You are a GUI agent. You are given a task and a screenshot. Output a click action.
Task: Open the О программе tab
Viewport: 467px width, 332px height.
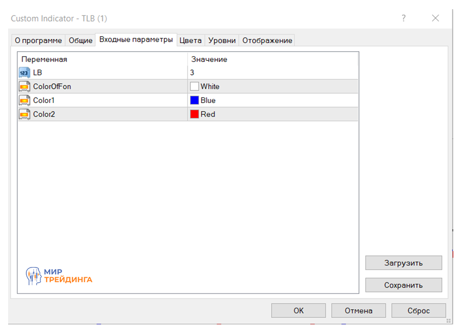[x=39, y=41]
